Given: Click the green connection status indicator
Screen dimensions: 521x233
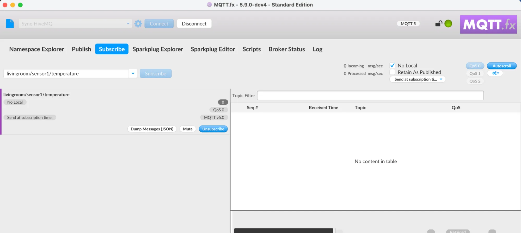Looking at the screenshot, I should (448, 24).
